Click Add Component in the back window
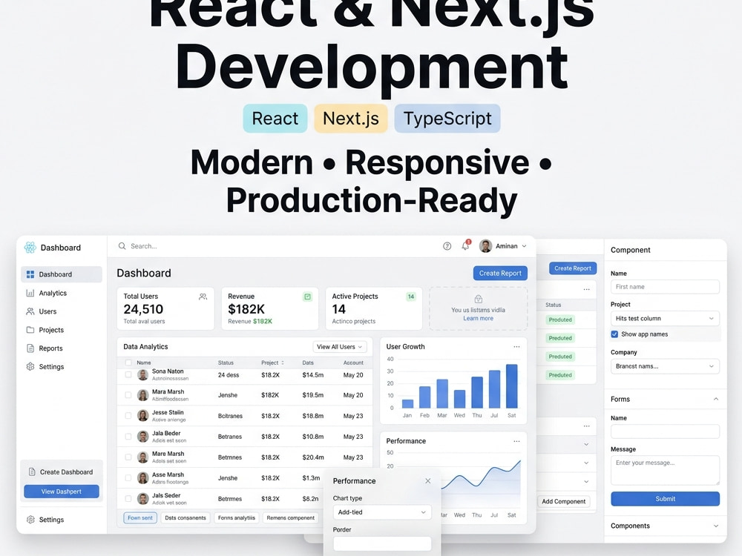The width and height of the screenshot is (742, 556). 564,502
